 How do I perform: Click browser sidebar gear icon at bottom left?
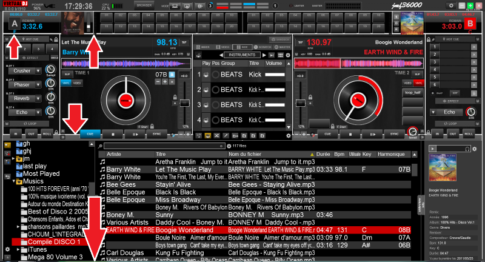pos(8,249)
